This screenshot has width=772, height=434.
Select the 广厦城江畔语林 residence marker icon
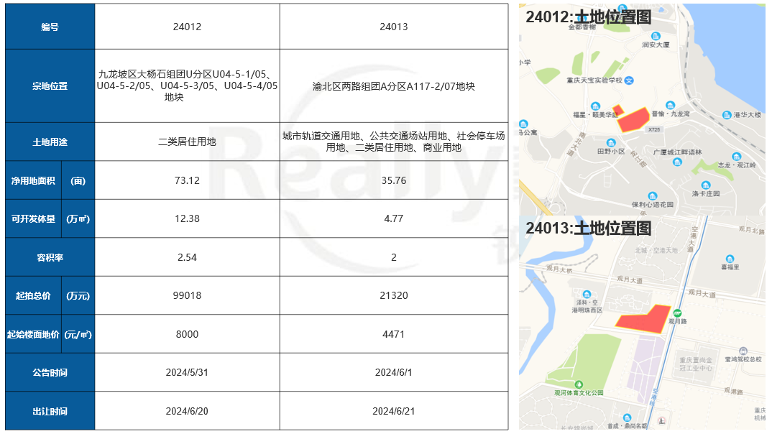[677, 162]
